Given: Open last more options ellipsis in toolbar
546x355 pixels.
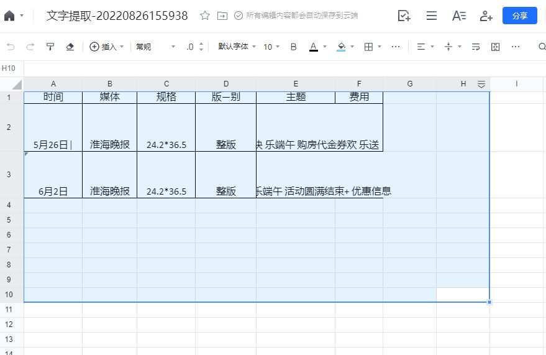Looking at the screenshot, I should 516,47.
